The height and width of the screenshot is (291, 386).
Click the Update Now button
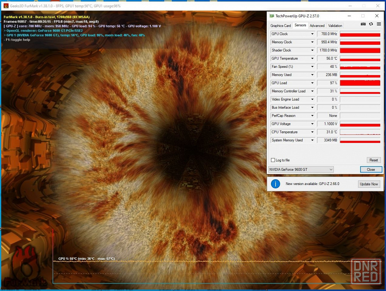(369, 184)
